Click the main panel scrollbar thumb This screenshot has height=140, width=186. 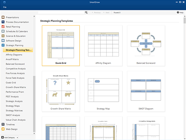tap(184, 20)
